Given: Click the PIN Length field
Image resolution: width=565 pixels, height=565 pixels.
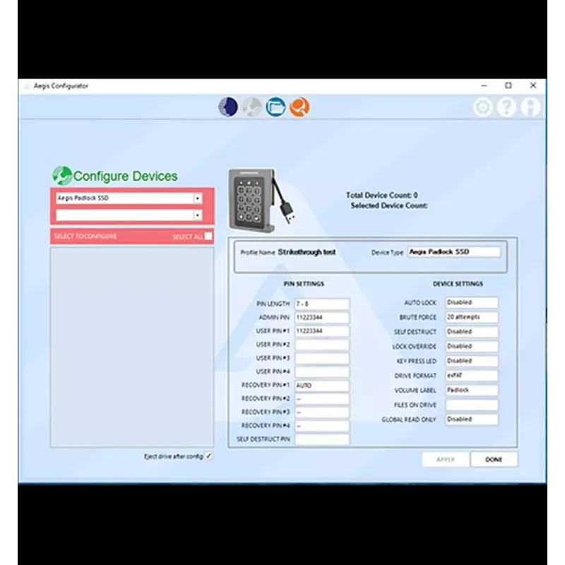Looking at the screenshot, I should [x=322, y=304].
